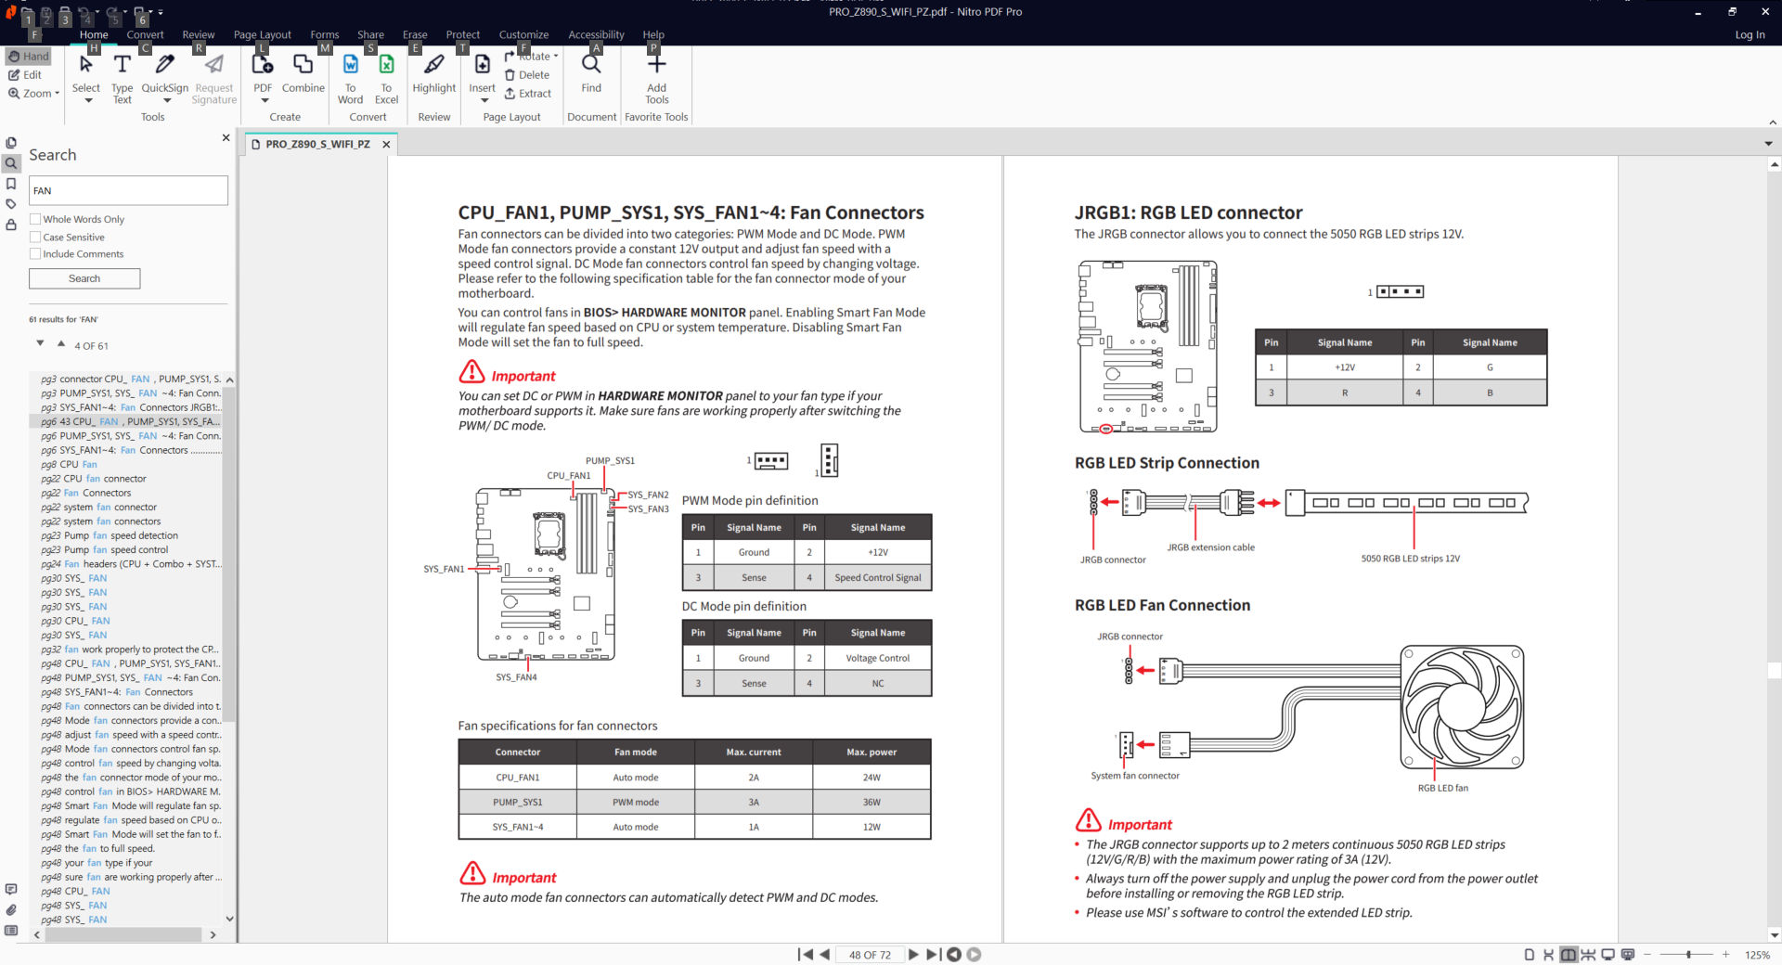1782x965 pixels.
Task: Click Log In link
Action: point(1750,34)
